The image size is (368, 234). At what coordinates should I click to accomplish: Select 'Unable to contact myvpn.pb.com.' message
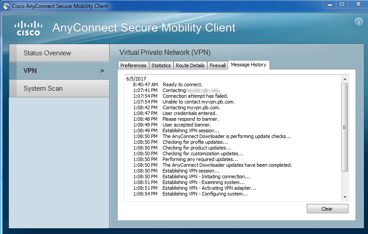pyautogui.click(x=198, y=102)
